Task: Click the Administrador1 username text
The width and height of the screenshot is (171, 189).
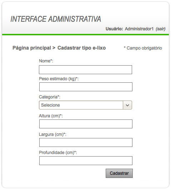Action: [x=139, y=29]
